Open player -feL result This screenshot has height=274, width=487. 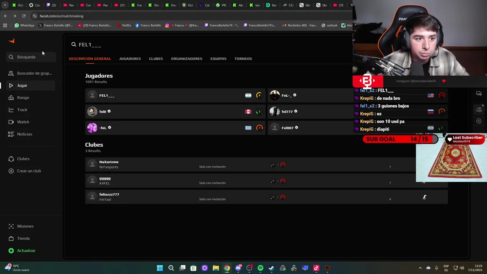tap(175, 128)
